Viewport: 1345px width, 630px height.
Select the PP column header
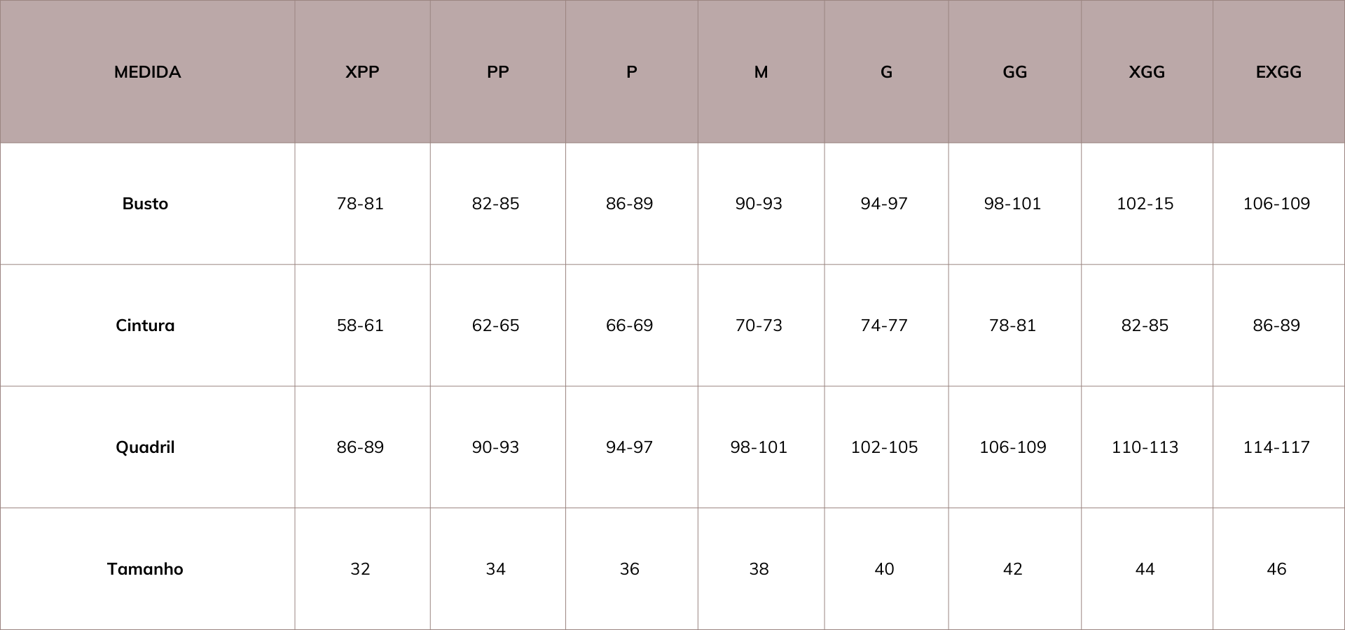498,72
